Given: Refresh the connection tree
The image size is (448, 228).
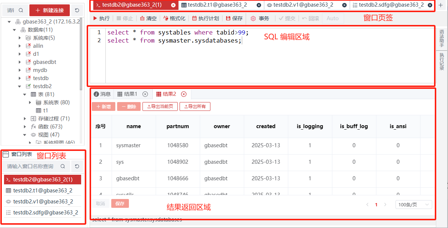Looking at the screenshot, I should click(x=77, y=10).
